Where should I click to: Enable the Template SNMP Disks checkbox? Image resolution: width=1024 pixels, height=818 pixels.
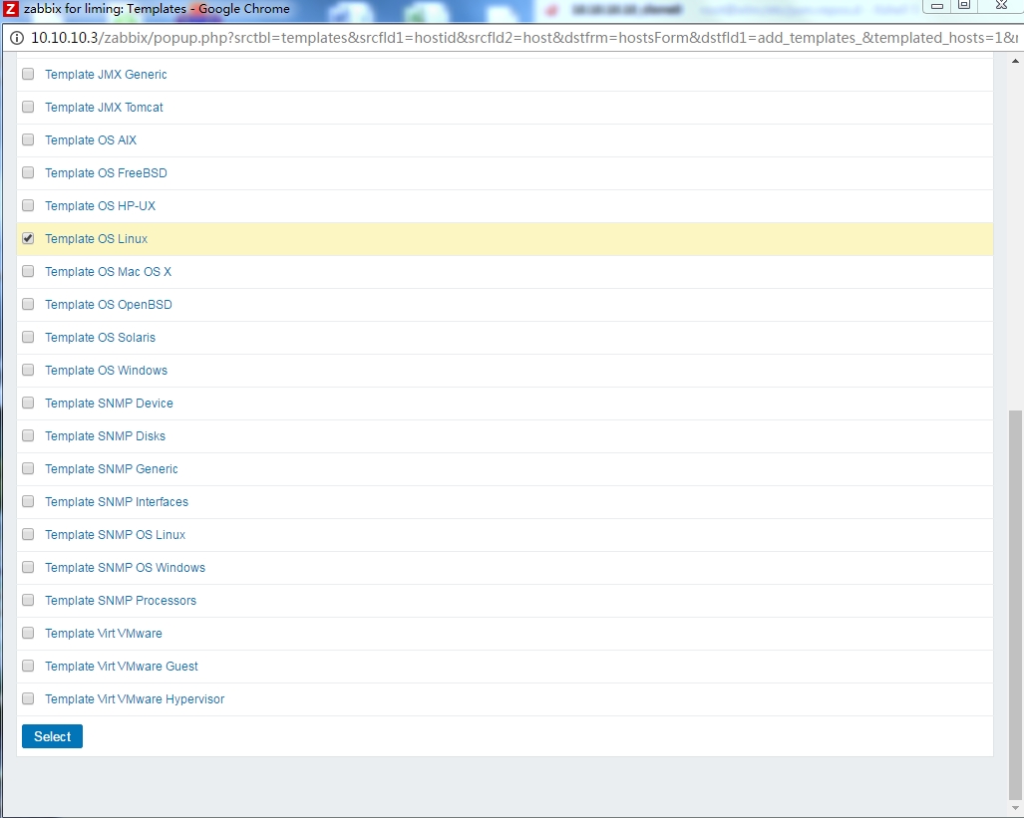(x=28, y=435)
